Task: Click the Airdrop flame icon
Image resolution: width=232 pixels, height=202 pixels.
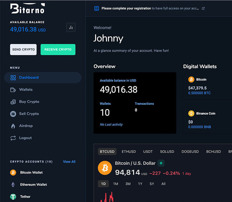Action: pyautogui.click(x=13, y=126)
